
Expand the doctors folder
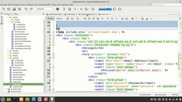click(x=8, y=53)
